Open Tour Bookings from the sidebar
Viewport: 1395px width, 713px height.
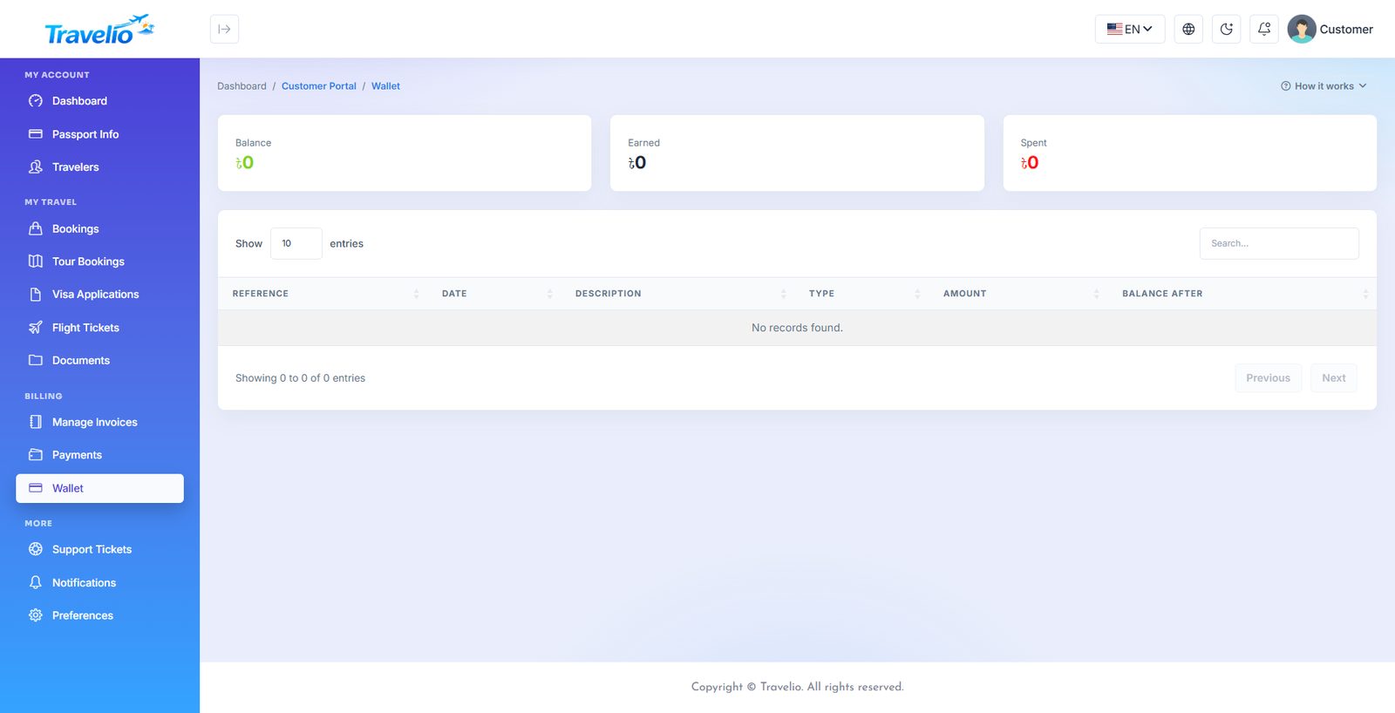(x=99, y=261)
